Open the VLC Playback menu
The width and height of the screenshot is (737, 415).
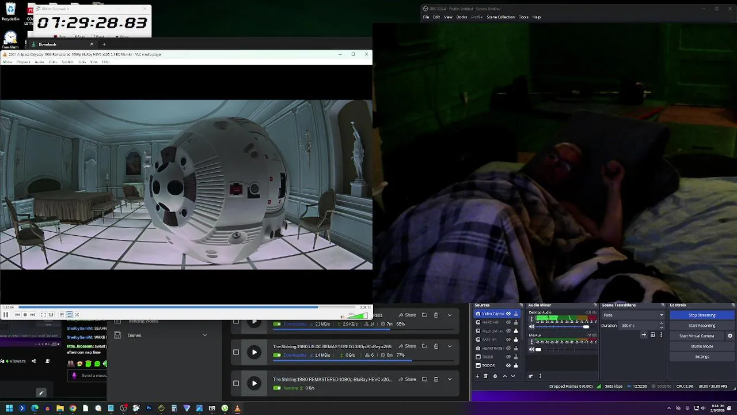(23, 62)
